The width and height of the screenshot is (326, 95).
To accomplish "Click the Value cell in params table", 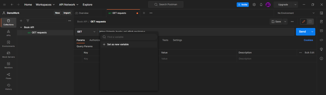I will 198,59.
